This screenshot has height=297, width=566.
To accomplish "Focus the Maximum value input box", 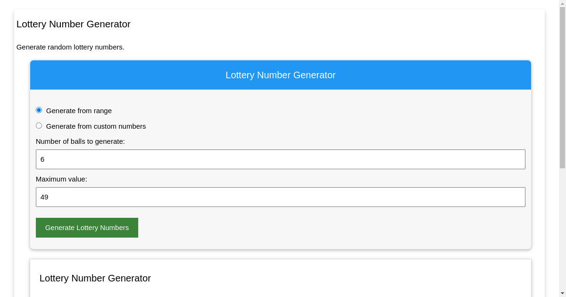I will coord(281,197).
